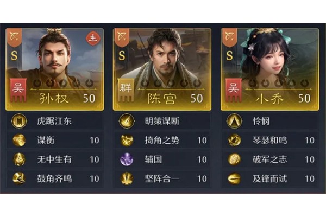Tap the 吴 faction banner on 小乔

[x=233, y=90]
